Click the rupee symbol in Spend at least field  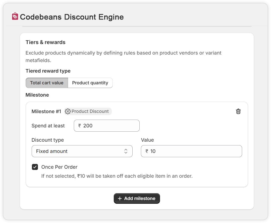[x=80, y=126]
